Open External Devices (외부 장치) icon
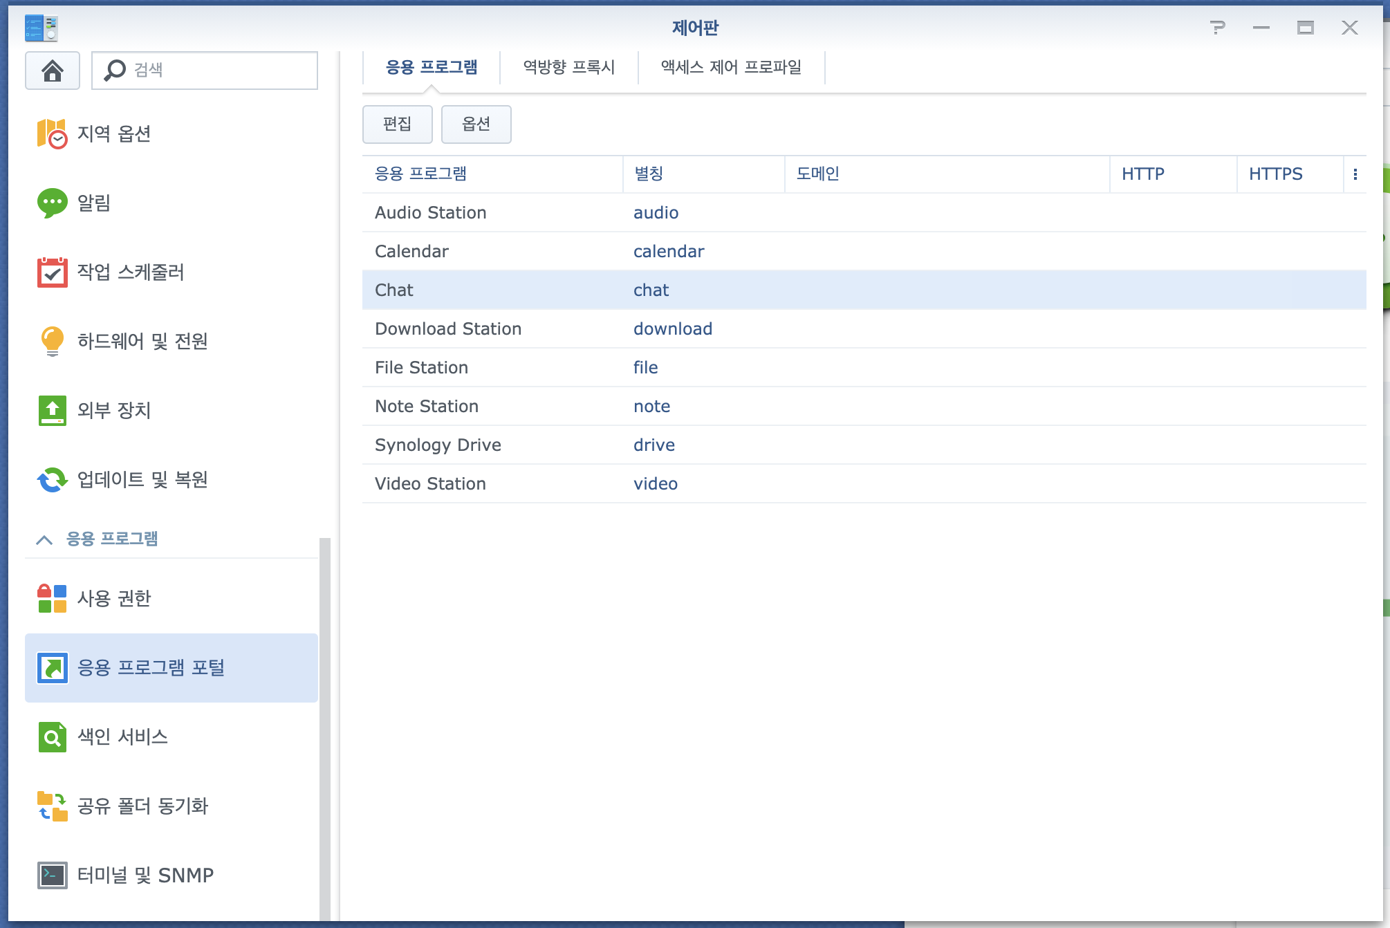The height and width of the screenshot is (928, 1390). [52, 411]
